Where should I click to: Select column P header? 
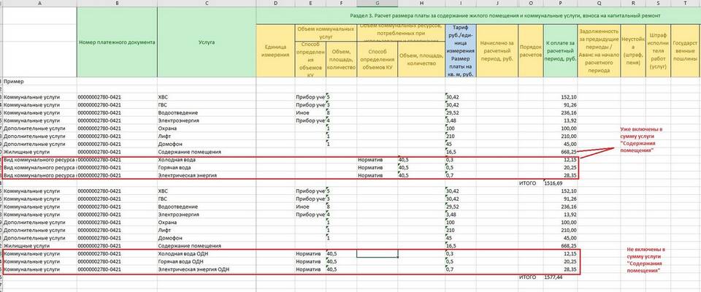pyautogui.click(x=561, y=4)
